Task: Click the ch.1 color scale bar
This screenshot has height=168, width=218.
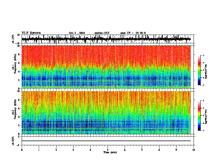Action: coord(199,70)
